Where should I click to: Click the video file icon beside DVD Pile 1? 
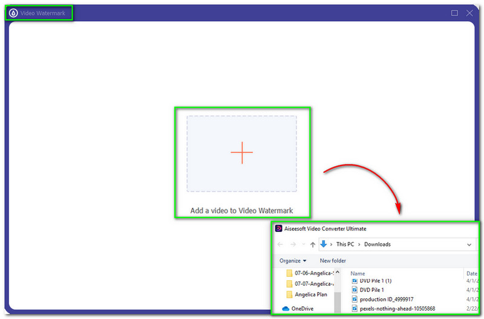355,290
